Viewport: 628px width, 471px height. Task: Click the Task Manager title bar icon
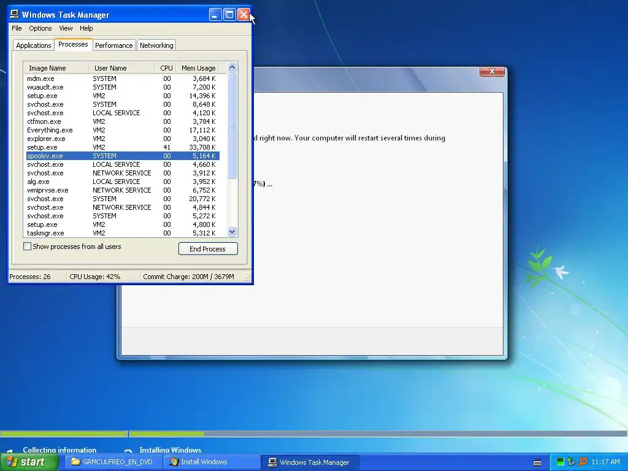coord(15,15)
